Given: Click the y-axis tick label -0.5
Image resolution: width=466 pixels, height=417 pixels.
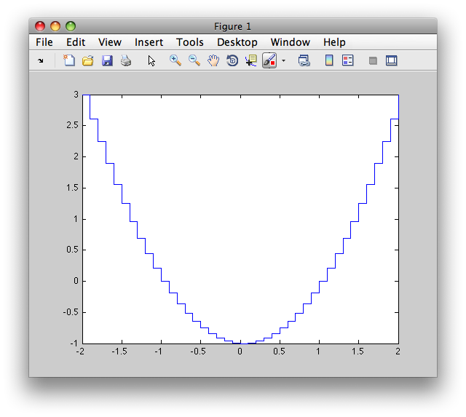Looking at the screenshot, I should pyautogui.click(x=71, y=312).
